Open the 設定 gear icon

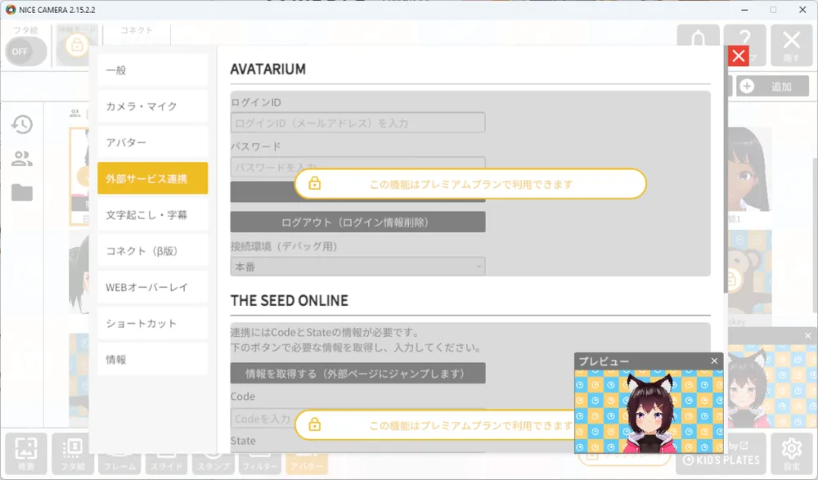791,453
